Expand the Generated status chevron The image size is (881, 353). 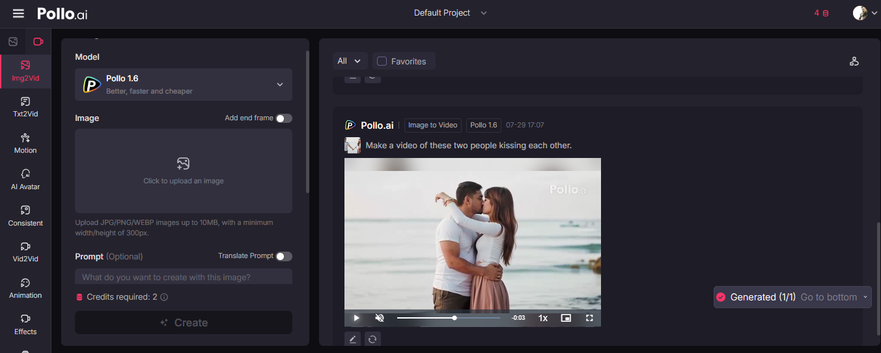point(865,297)
